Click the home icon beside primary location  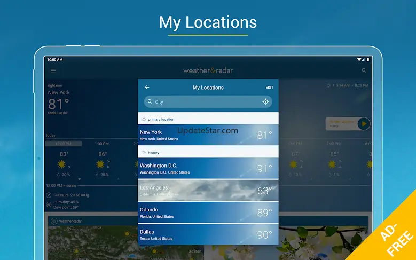(144, 119)
